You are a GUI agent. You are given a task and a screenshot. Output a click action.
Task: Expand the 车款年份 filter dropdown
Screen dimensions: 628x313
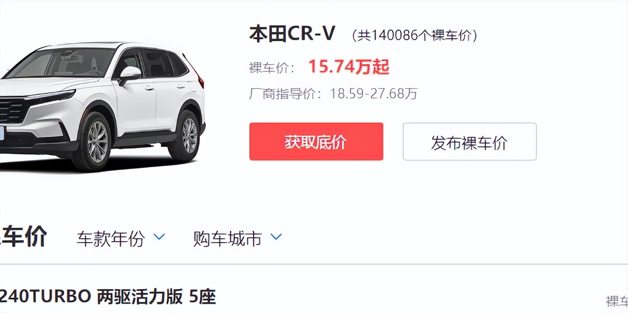121,238
